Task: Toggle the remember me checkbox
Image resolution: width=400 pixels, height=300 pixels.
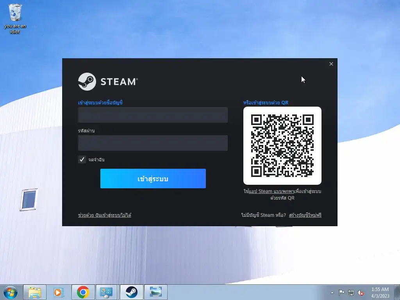Action: [82, 159]
